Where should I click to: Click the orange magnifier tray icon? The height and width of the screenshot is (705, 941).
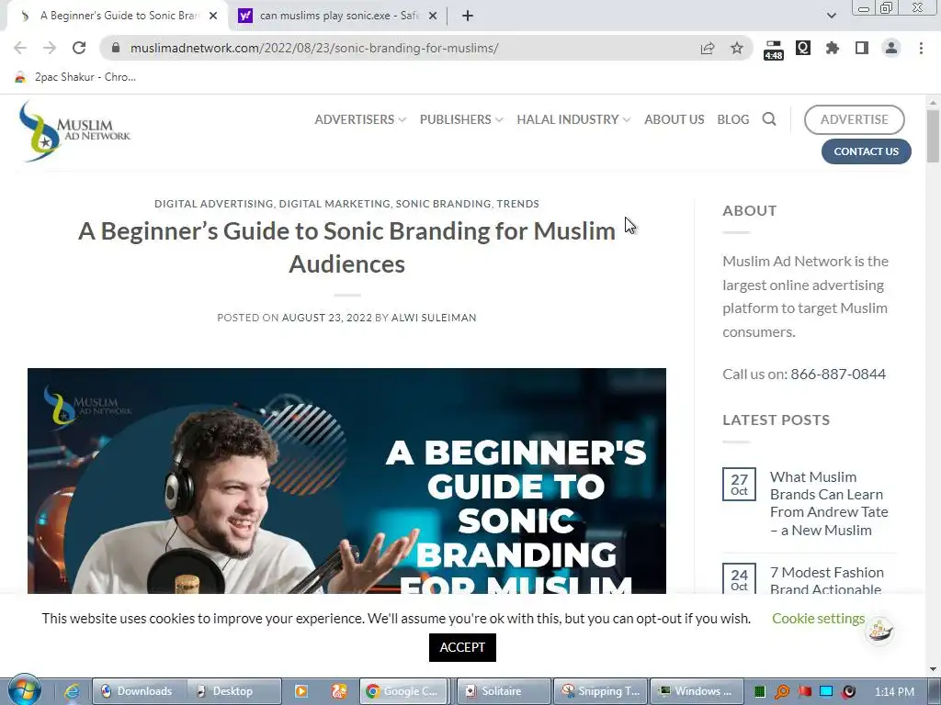click(781, 692)
